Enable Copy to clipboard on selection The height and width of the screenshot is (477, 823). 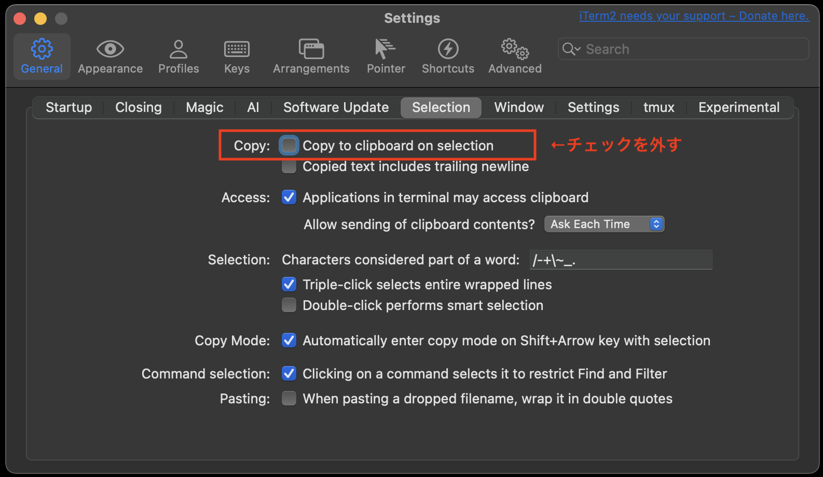(x=289, y=146)
